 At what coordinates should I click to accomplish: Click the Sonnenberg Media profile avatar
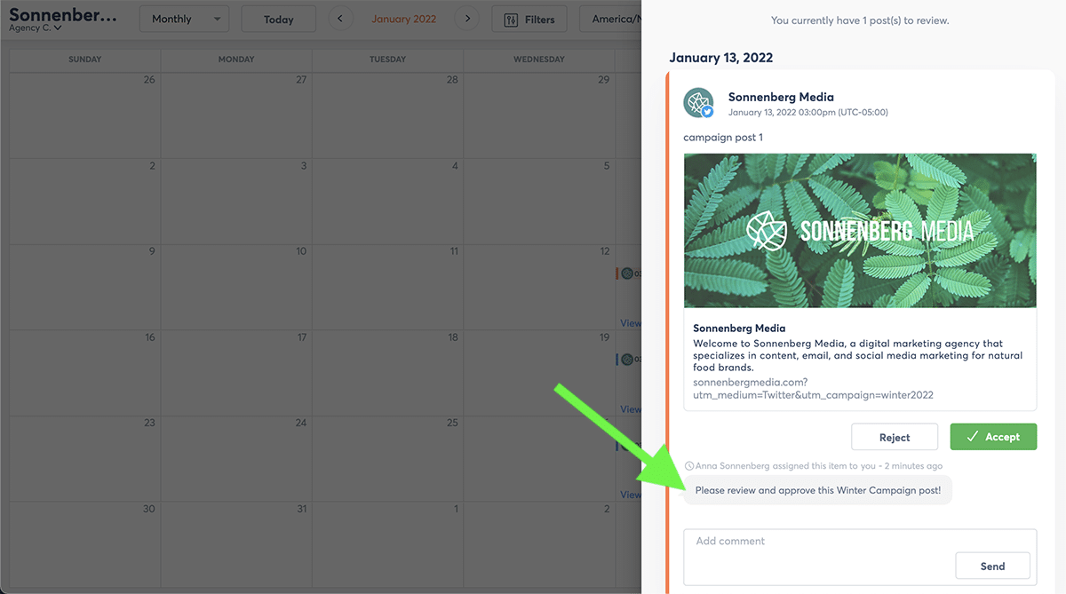pos(697,102)
